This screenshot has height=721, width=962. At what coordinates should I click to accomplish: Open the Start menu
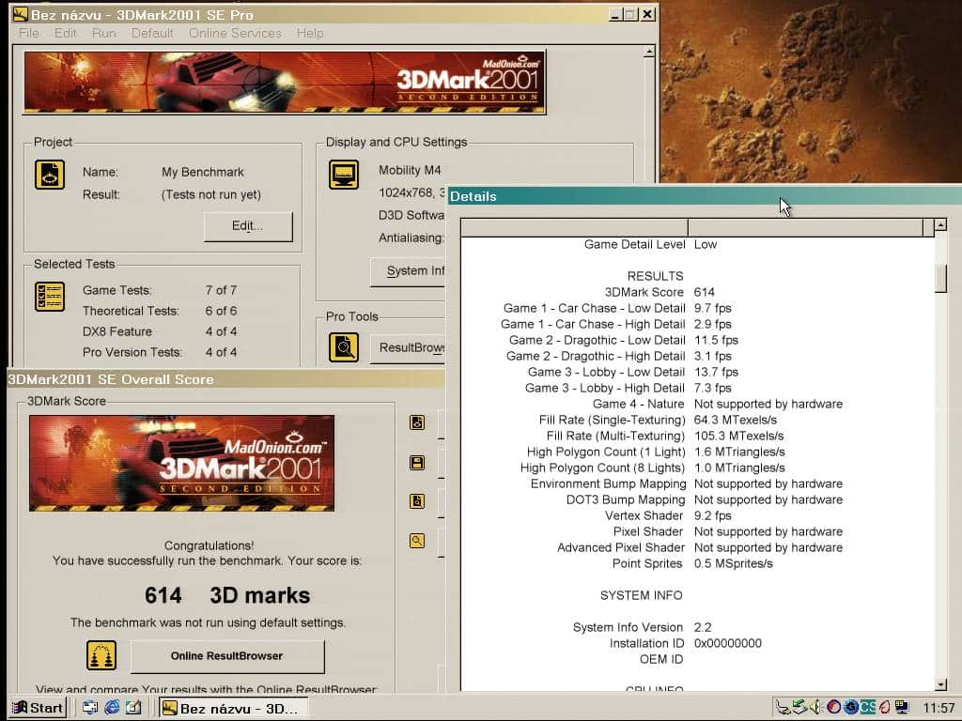pyautogui.click(x=39, y=708)
